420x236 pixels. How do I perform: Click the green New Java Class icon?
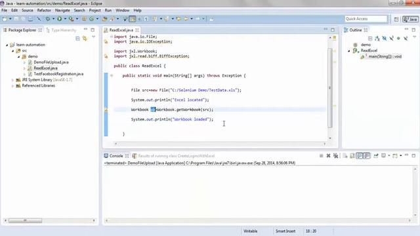point(92,19)
